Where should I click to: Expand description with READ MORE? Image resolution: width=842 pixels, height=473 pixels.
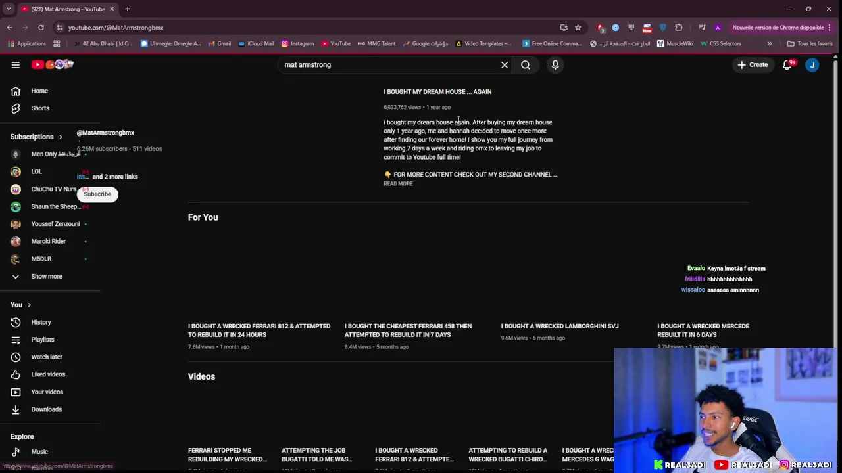(398, 184)
